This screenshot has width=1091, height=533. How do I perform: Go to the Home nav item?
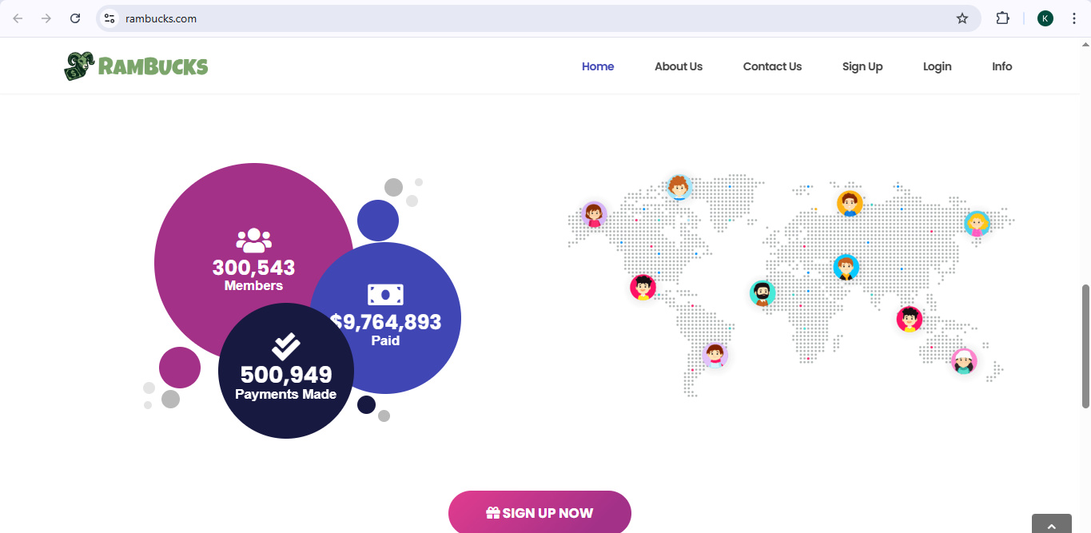pyautogui.click(x=598, y=66)
